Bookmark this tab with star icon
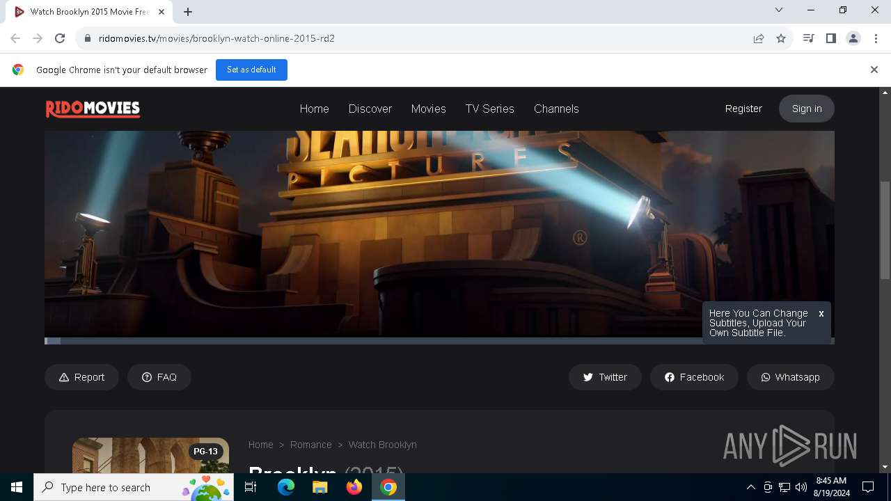The height and width of the screenshot is (501, 891). coord(781,38)
